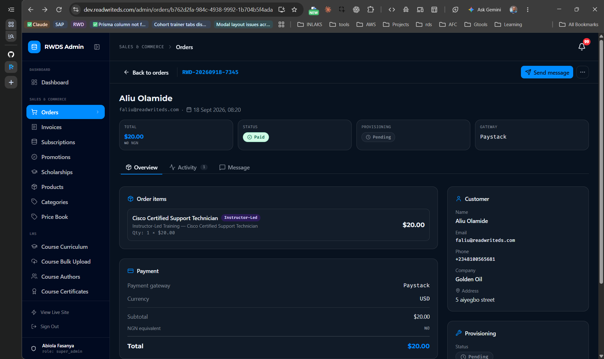Open Subscriptions in the sidebar
The width and height of the screenshot is (604, 359).
click(65, 142)
